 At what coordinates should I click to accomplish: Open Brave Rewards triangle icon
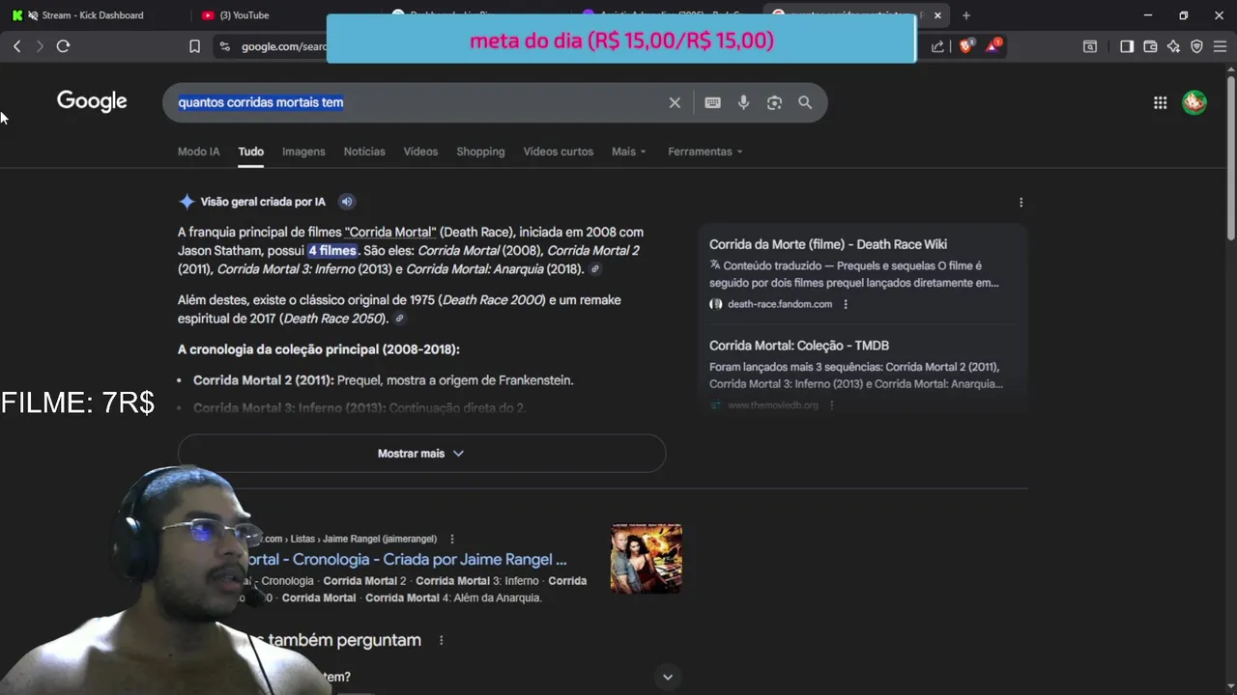(x=993, y=45)
